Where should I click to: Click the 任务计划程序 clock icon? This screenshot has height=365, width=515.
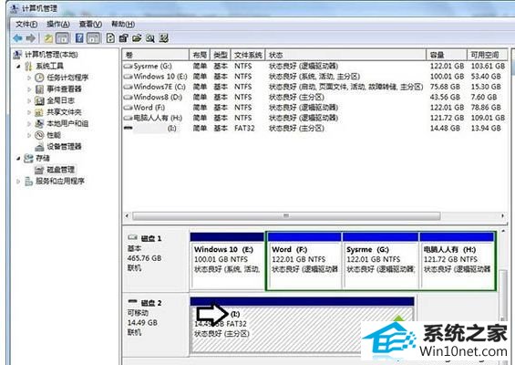tap(39, 78)
